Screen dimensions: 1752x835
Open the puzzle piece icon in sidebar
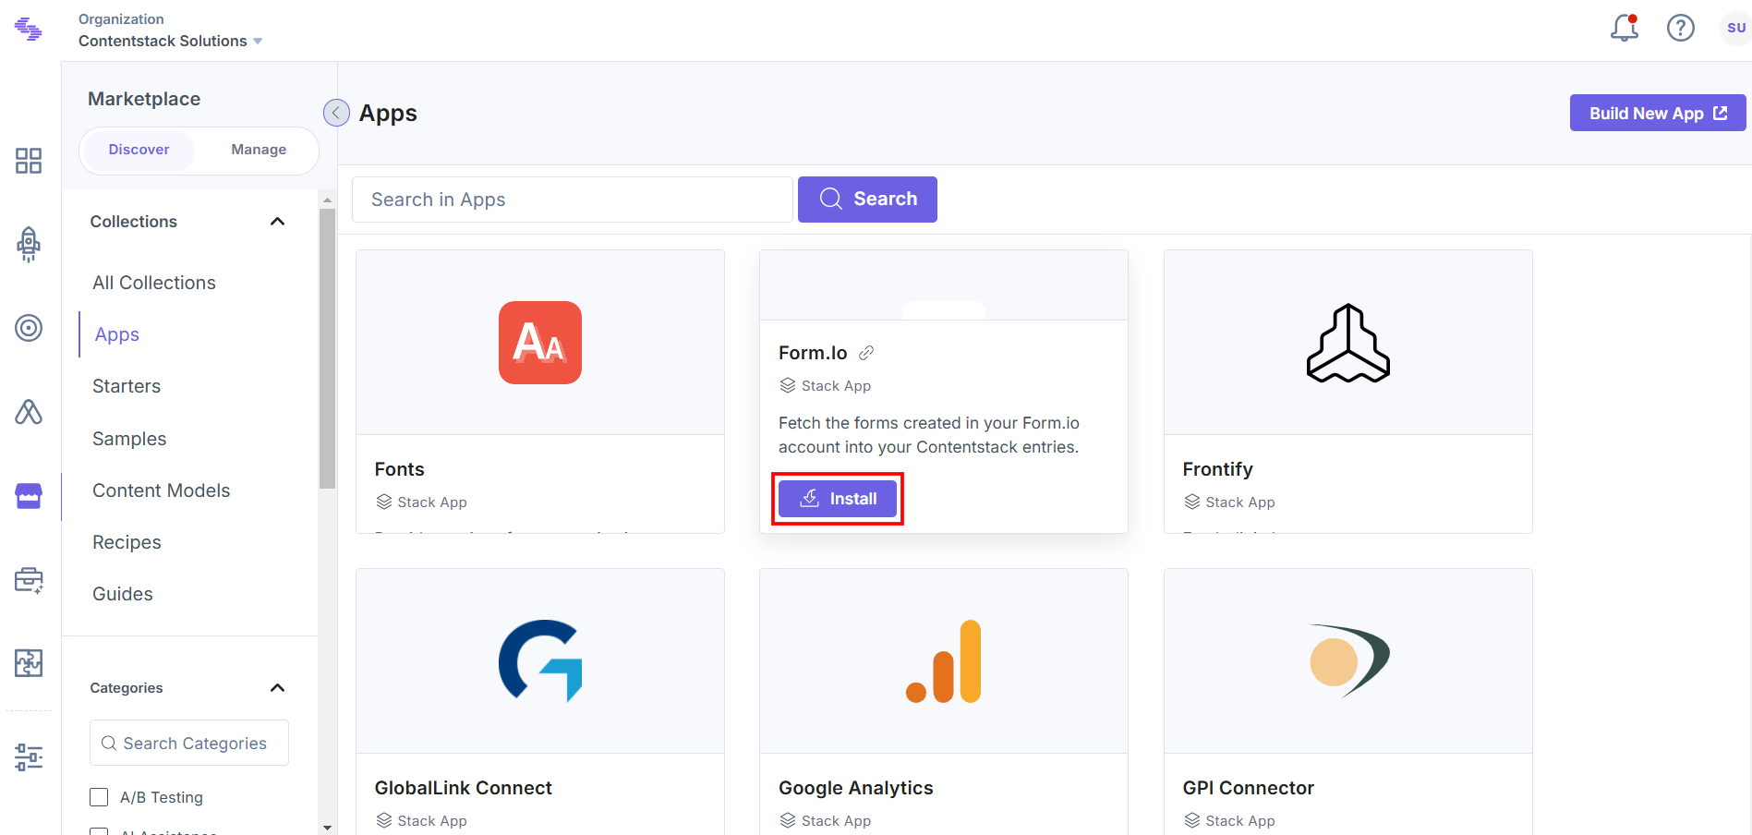tap(29, 663)
